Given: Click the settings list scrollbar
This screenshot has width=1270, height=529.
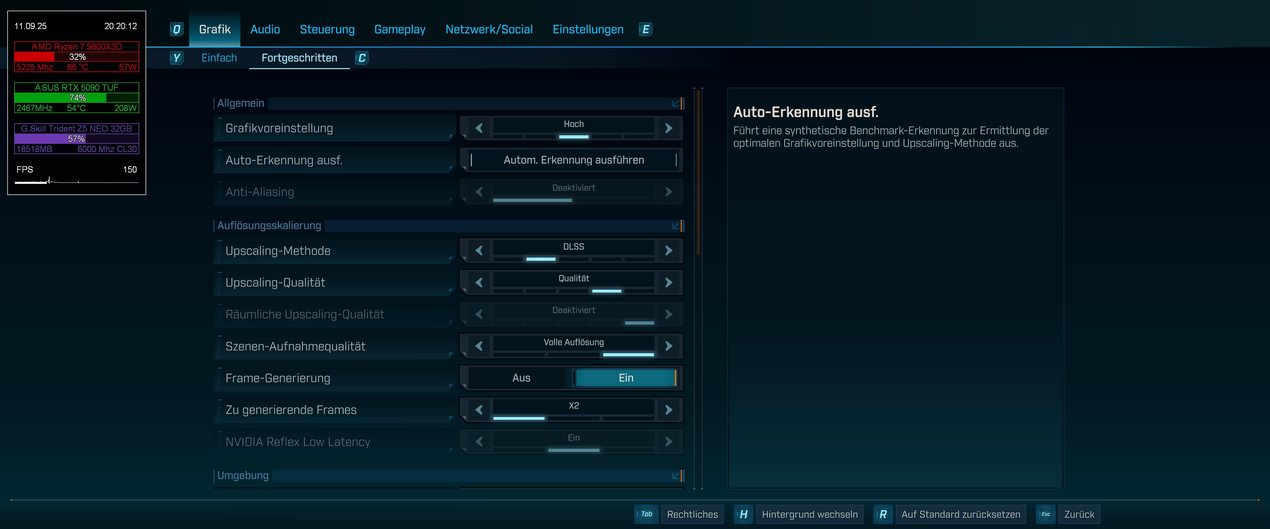Looking at the screenshot, I should pos(698,173).
